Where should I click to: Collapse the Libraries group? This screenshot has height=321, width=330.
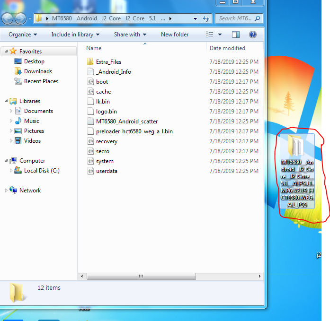(x=6, y=101)
